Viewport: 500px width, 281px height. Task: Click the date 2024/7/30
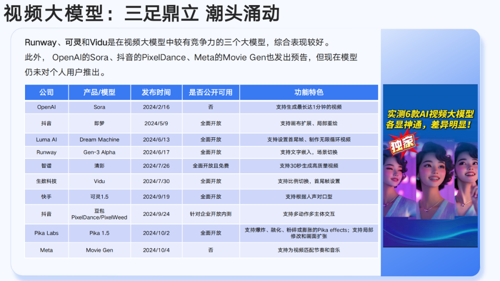pyautogui.click(x=156, y=181)
